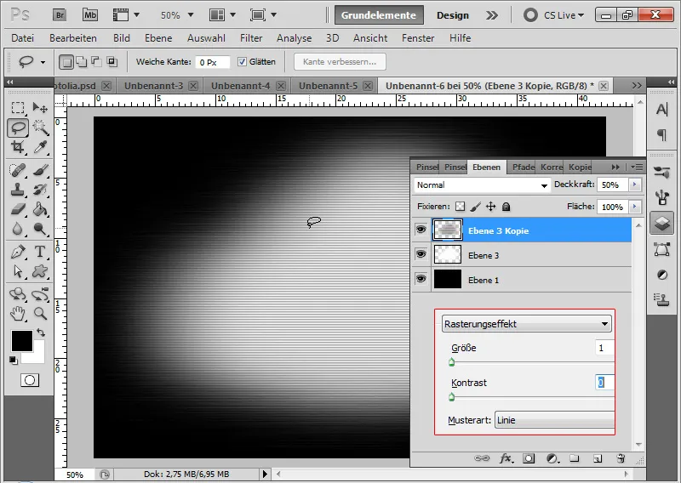Screen dimensions: 681x483
Task: Swap foreground and background colors
Action: [x=41, y=332]
